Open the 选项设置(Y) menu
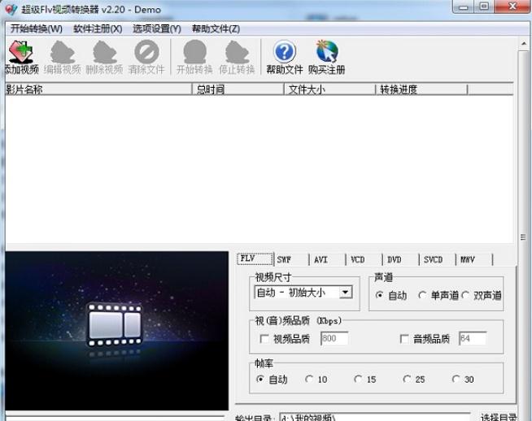The image size is (532, 421). (157, 28)
